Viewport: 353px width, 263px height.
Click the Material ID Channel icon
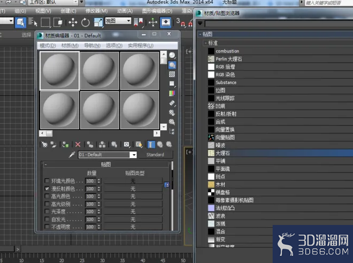tap(126, 144)
